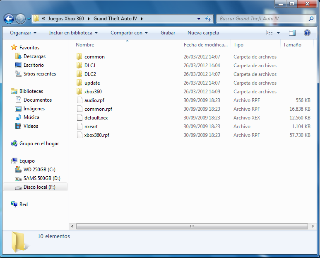Click the horizontal scrollbar thumb
Viewport: 320px width, 258px height.
pos(192,226)
